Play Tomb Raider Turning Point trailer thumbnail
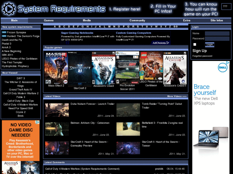233x174 pixels. coord(128,110)
